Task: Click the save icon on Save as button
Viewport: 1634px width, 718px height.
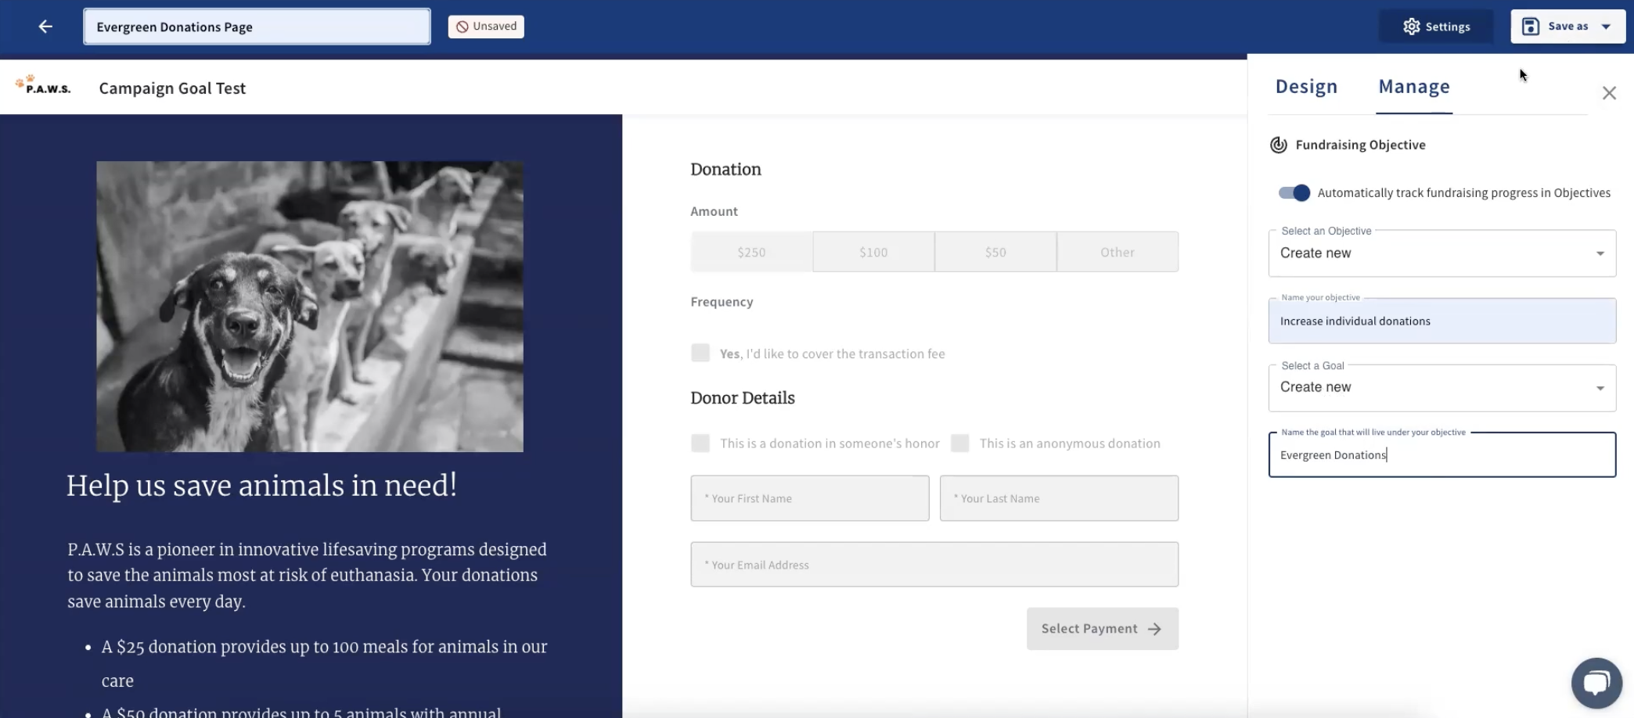Action: [1530, 26]
